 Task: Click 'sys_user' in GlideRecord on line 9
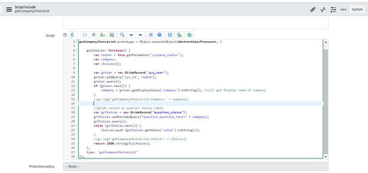tap(156, 73)
